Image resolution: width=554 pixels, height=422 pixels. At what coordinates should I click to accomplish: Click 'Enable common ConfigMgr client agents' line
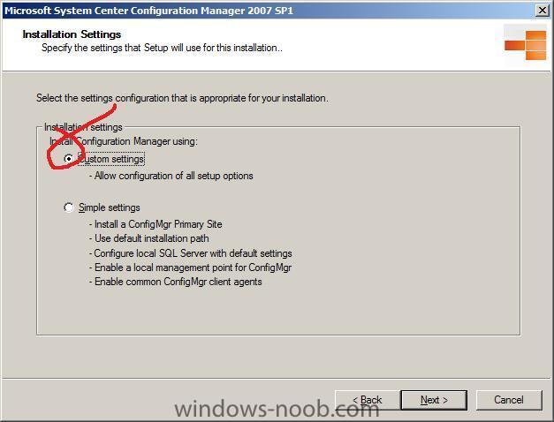tap(175, 282)
